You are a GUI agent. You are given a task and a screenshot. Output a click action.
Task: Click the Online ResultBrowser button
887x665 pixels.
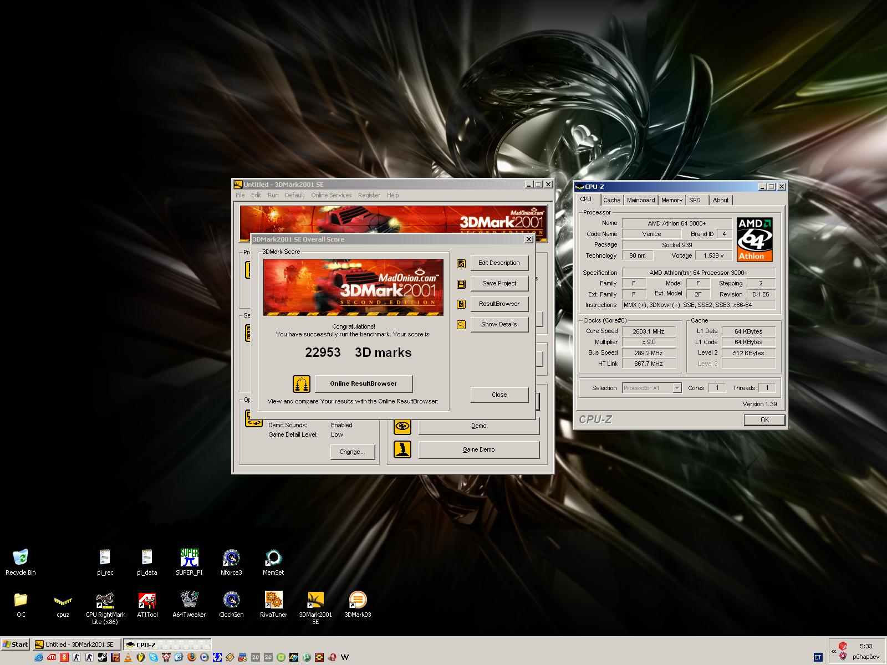[364, 383]
